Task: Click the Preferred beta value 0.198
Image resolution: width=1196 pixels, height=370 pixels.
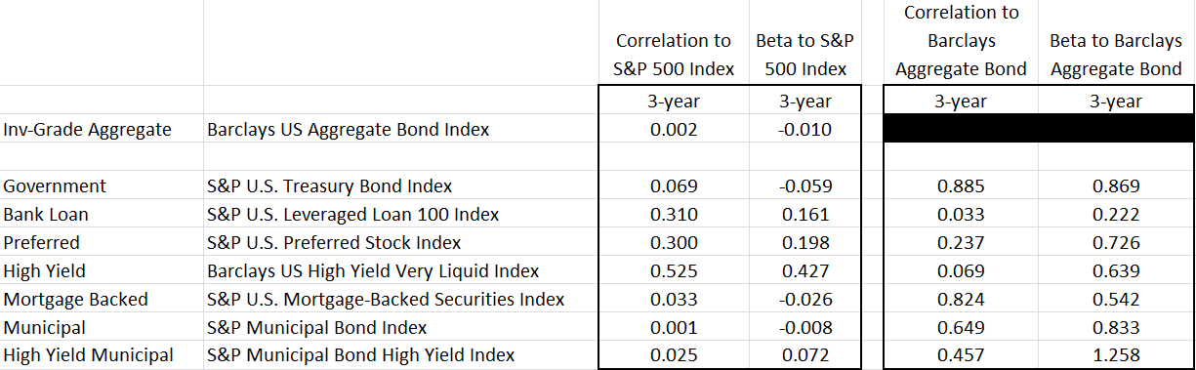Action: (x=804, y=242)
